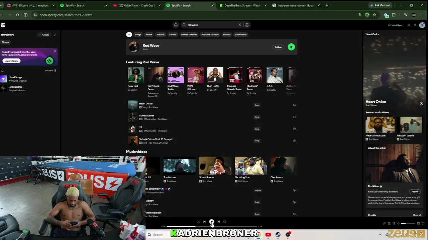428x240 pixels.
Task: Select Podcasts & Shows filter chip
Action: pos(210,35)
